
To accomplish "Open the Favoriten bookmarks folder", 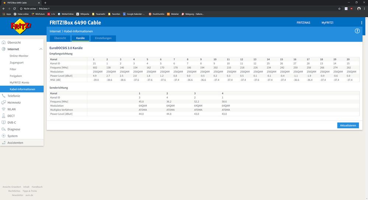I will [114, 14].
